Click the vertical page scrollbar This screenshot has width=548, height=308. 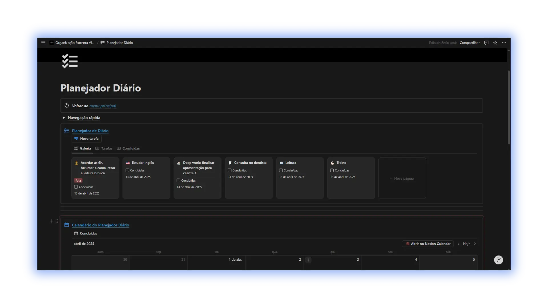tap(509, 107)
